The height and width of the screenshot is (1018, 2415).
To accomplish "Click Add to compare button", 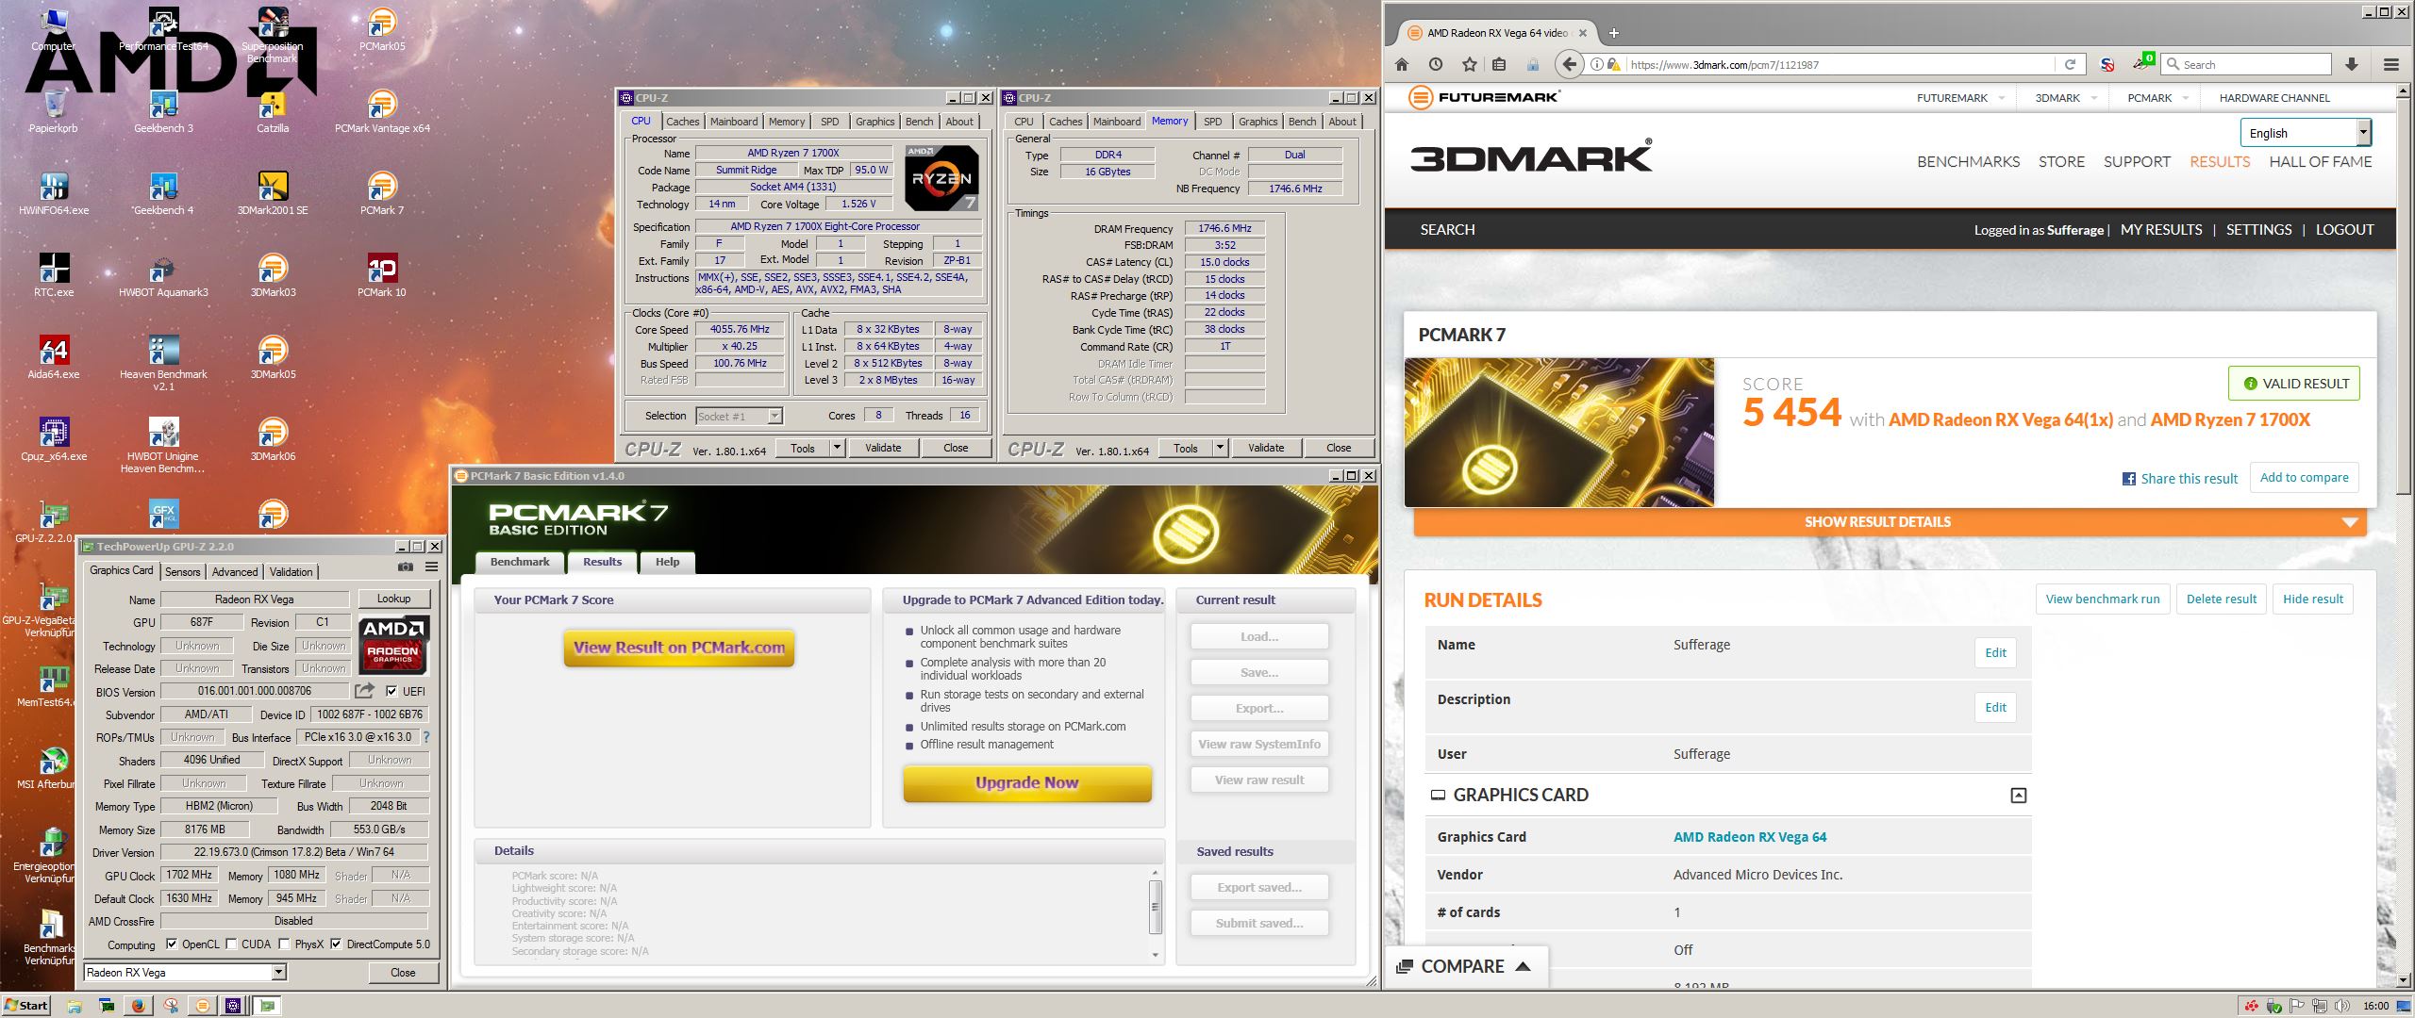I will (2304, 477).
